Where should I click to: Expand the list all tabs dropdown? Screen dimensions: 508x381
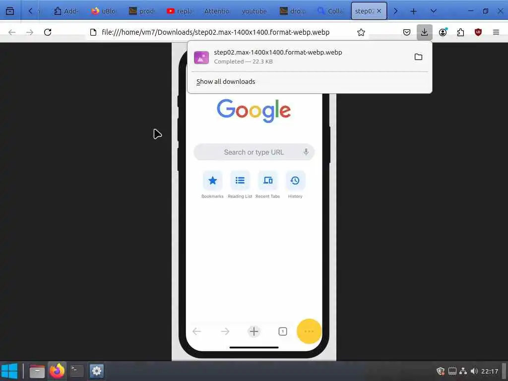(433, 11)
